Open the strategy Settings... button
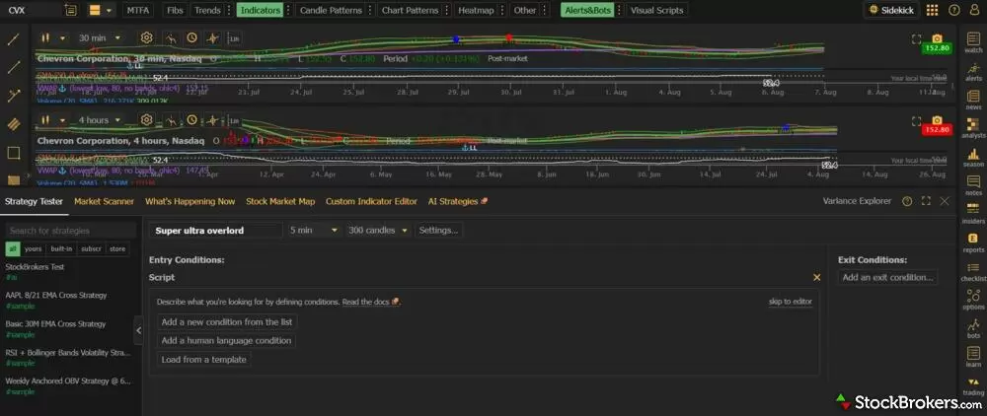Image resolution: width=987 pixels, height=416 pixels. (x=438, y=230)
